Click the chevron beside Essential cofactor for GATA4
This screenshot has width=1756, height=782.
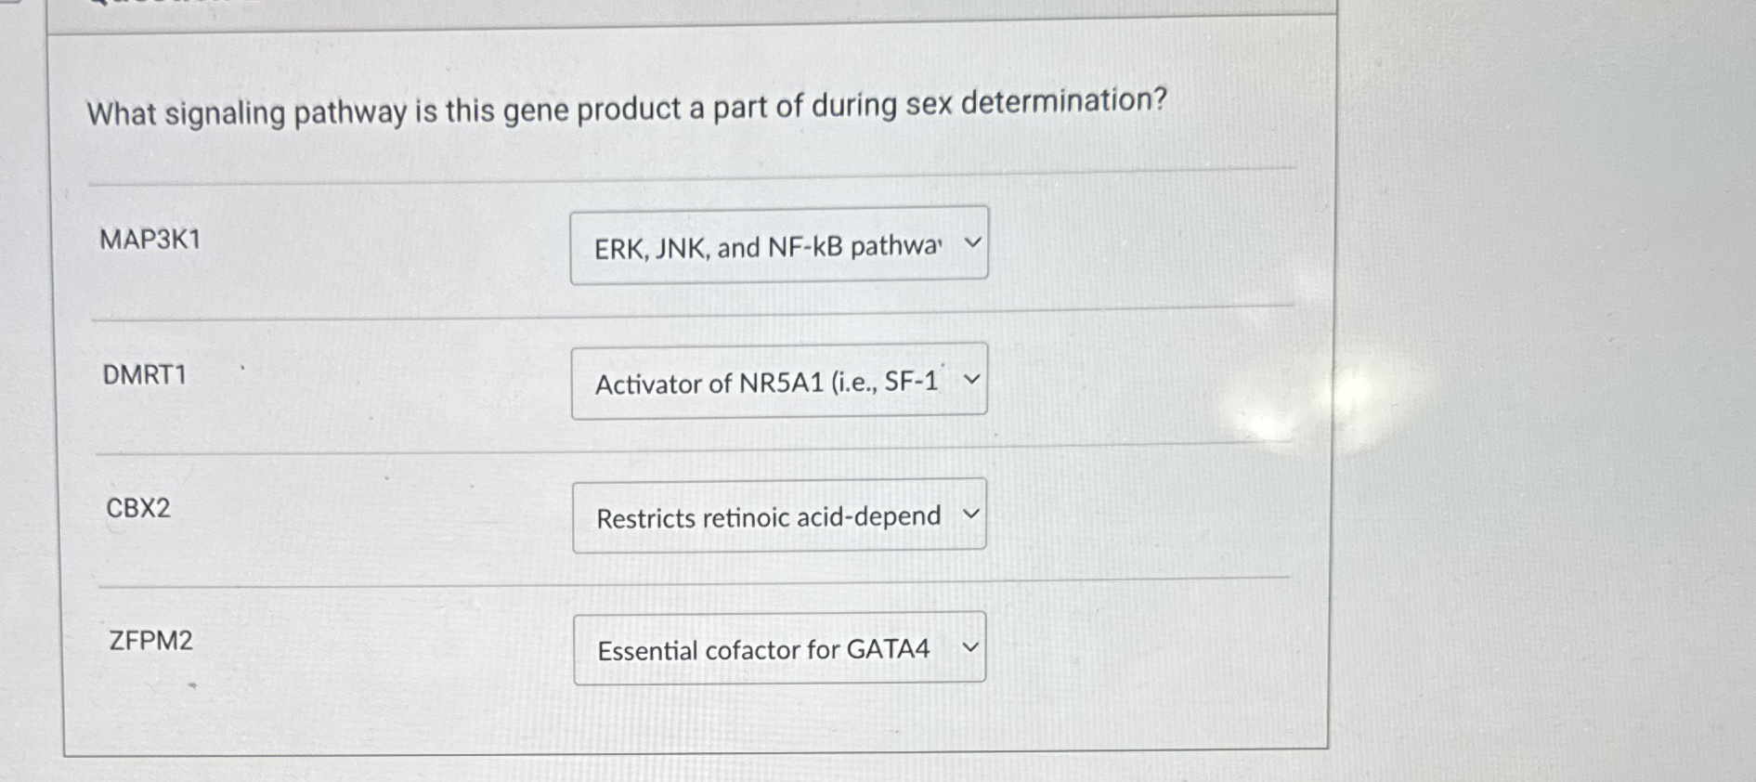click(971, 647)
